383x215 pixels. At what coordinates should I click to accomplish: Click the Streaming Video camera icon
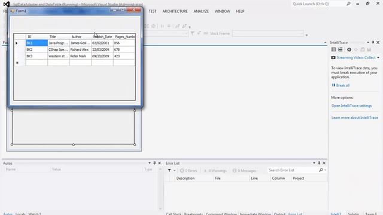(333, 58)
